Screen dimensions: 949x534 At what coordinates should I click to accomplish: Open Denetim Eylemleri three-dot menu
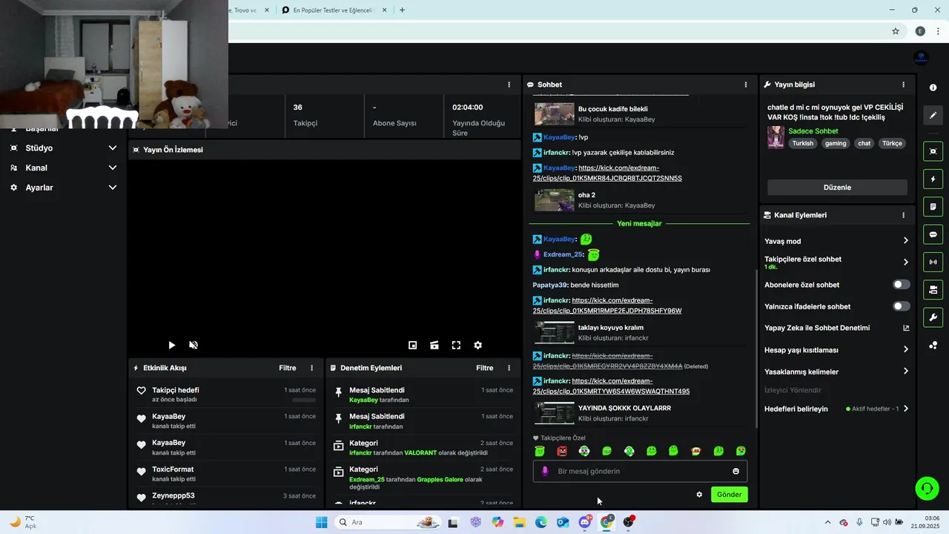click(509, 368)
